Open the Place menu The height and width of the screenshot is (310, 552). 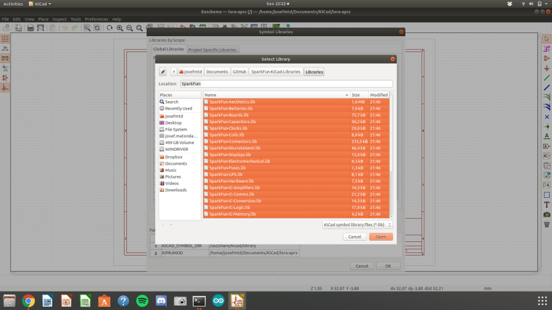click(x=44, y=20)
